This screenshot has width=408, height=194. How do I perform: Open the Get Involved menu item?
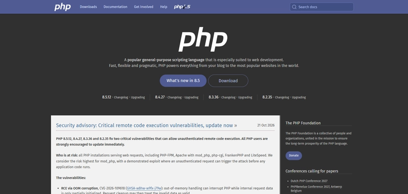pos(144,7)
